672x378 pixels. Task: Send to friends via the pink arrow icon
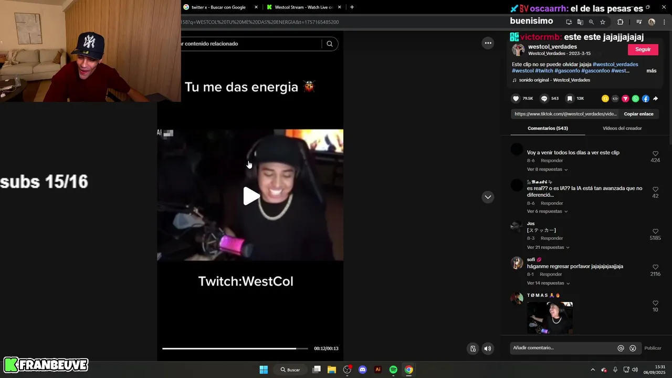625,99
